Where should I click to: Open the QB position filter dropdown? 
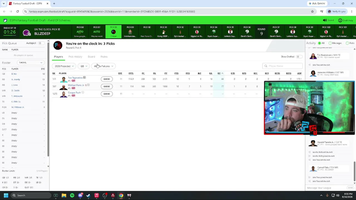click(x=84, y=66)
